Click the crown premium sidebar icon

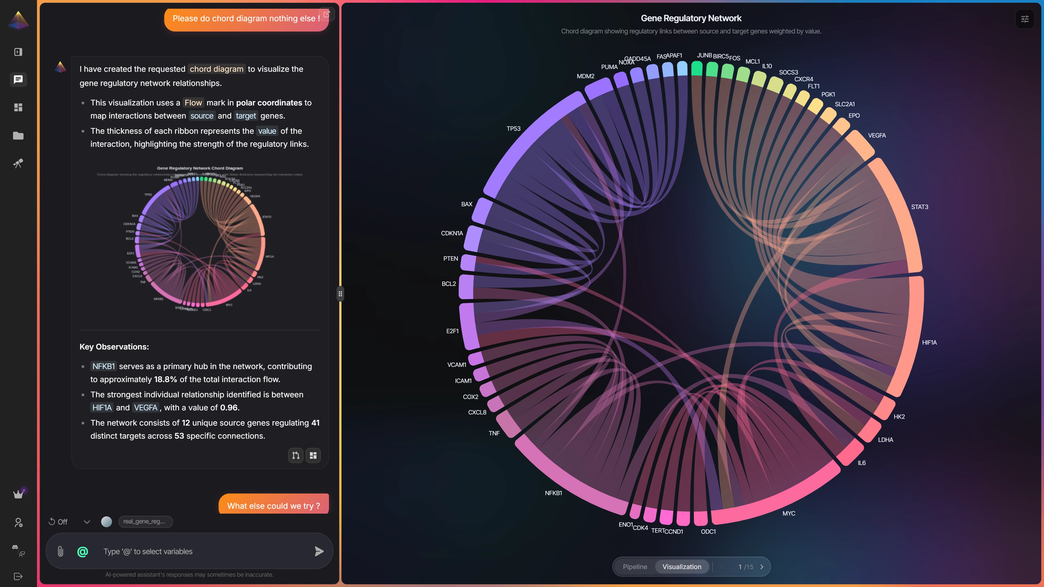[18, 494]
